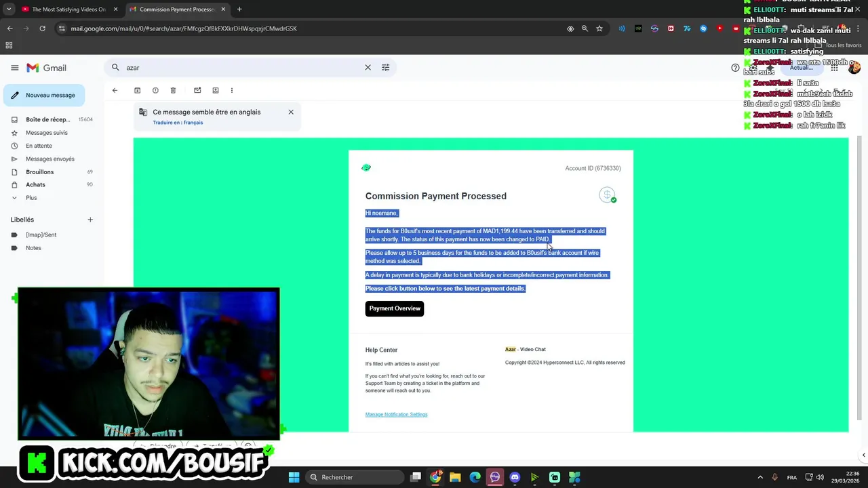Clear the Gmail search text
Image resolution: width=868 pixels, height=488 pixels.
[x=368, y=68]
